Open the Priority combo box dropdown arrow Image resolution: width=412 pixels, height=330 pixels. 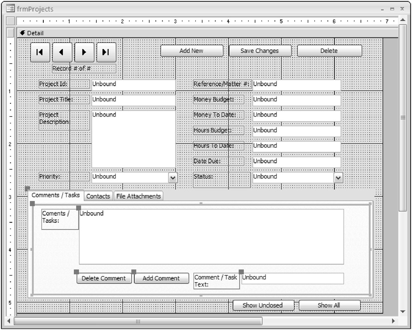[173, 178]
